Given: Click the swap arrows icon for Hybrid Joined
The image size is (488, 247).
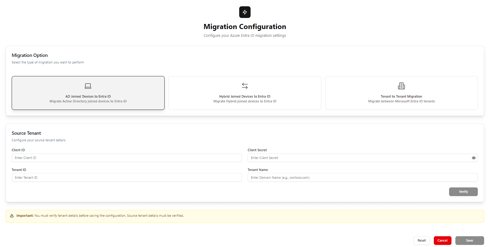Looking at the screenshot, I should (x=245, y=86).
